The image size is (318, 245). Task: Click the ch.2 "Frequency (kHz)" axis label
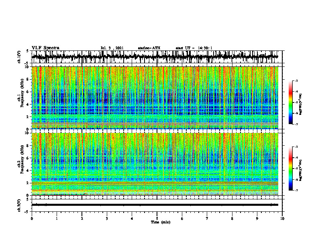pyautogui.click(x=22, y=159)
